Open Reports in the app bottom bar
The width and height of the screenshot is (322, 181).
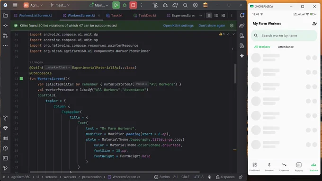coord(299,167)
